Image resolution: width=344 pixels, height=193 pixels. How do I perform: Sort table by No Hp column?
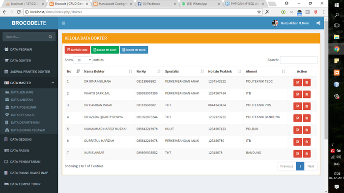(x=148, y=71)
